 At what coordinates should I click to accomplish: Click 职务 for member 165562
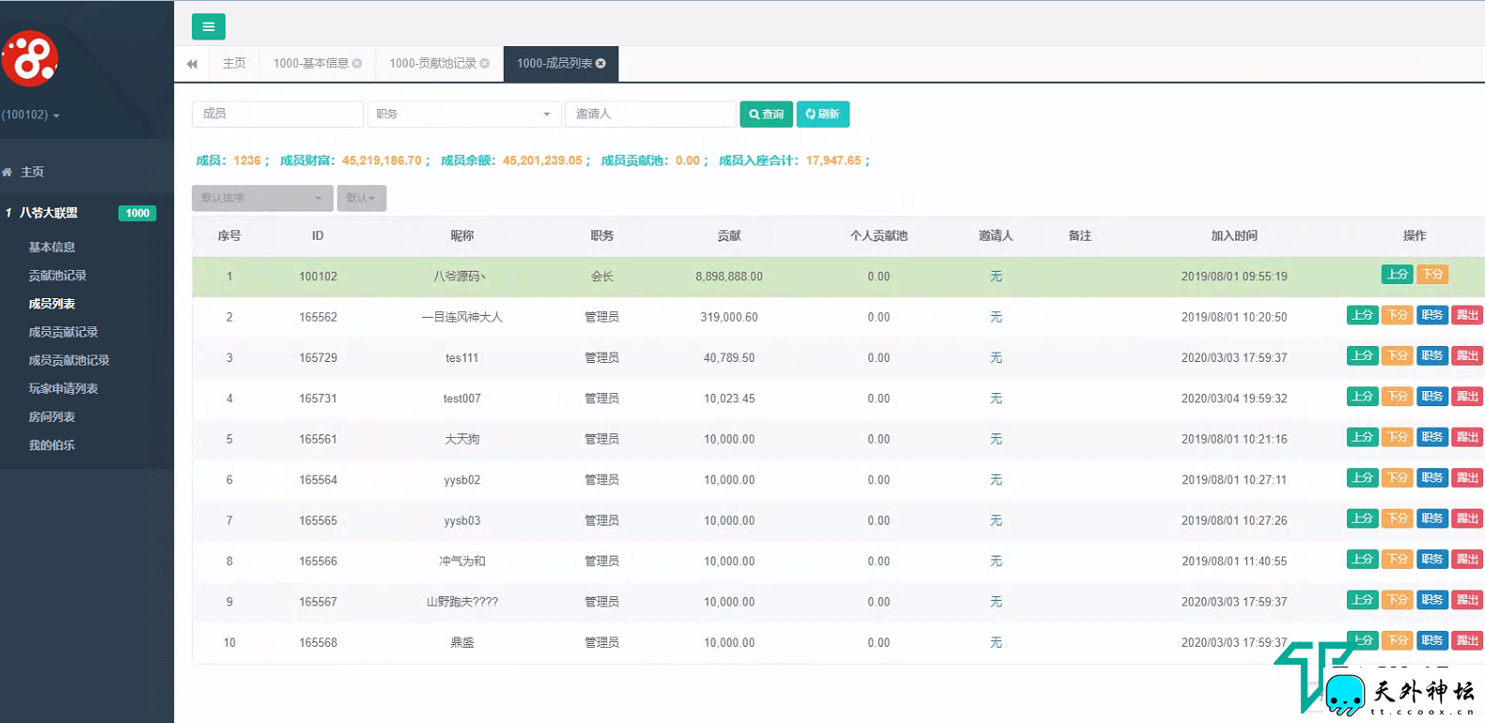[1432, 315]
